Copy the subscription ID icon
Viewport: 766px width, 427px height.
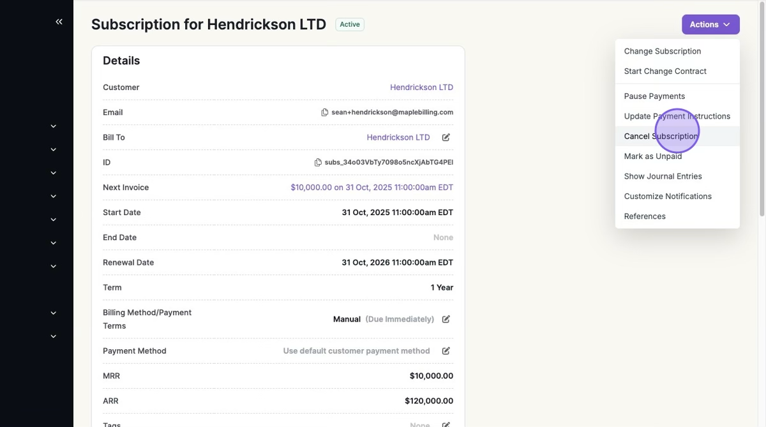click(x=318, y=163)
